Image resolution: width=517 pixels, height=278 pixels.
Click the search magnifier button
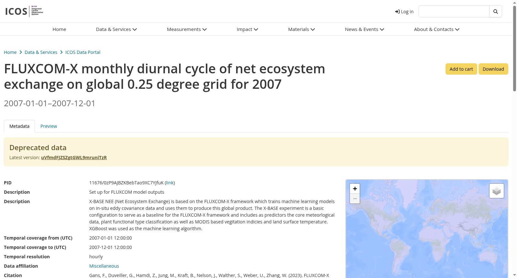(x=496, y=11)
